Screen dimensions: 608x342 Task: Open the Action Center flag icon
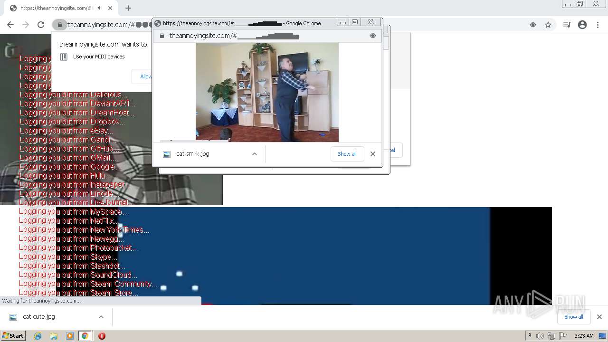click(x=563, y=336)
